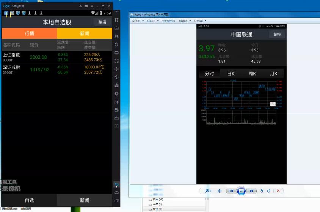Select the 自选 bottom tab
Viewport: 320px width, 212px height.
coord(30,200)
